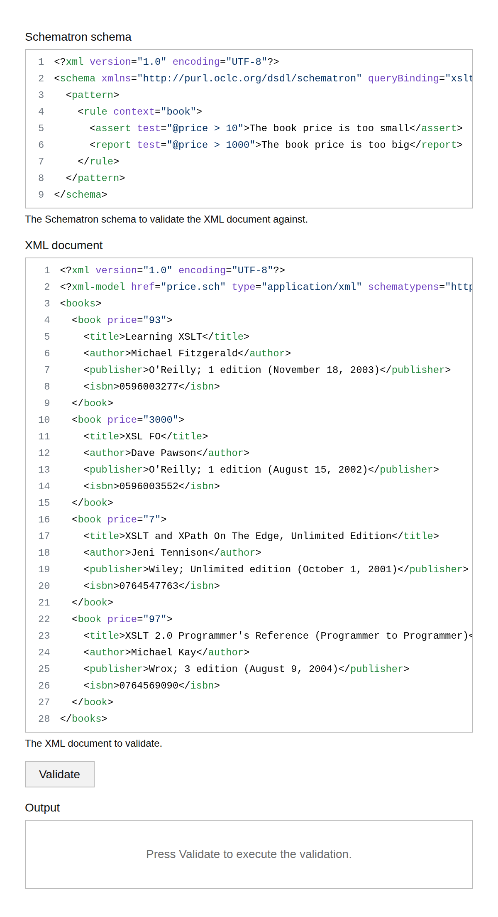The width and height of the screenshot is (498, 917).
Task: Click the closing </schema> tag line
Action: pos(81,195)
